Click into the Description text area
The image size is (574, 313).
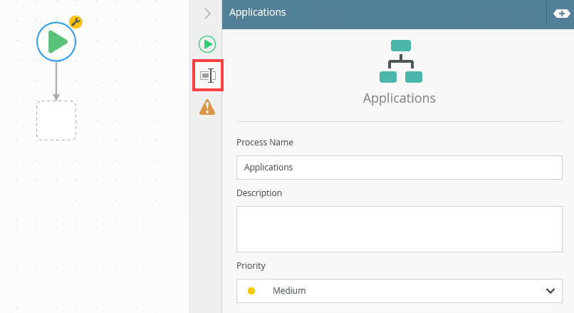[x=399, y=229]
